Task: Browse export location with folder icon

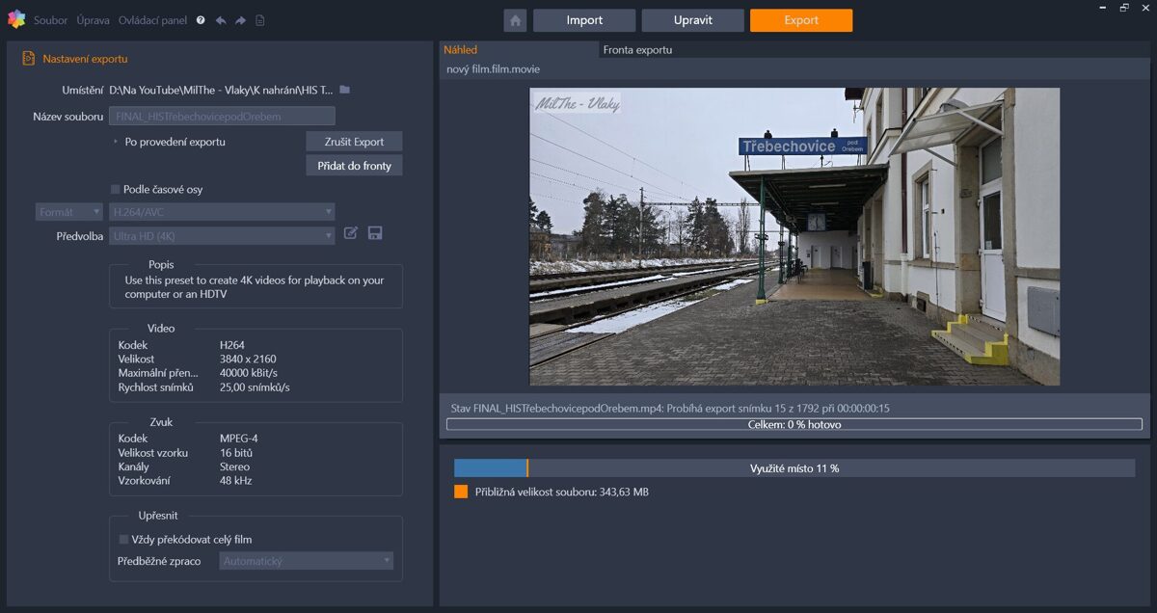Action: coord(345,90)
